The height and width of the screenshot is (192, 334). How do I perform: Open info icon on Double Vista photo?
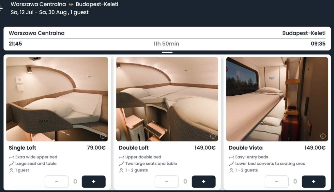pos(323,136)
